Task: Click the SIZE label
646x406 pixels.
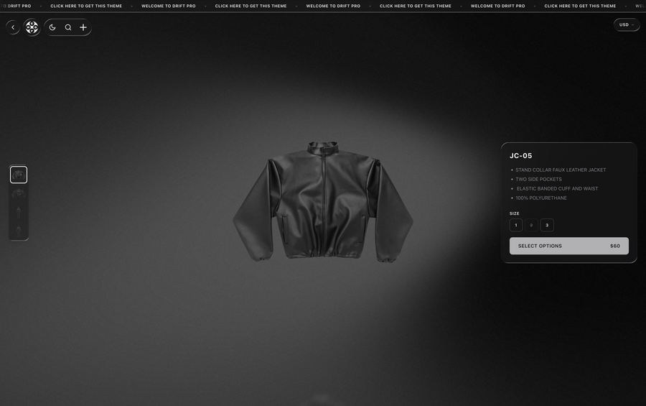Action: [x=514, y=213]
